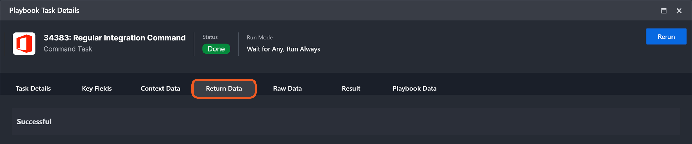Click the Command Task subtitle

(68, 49)
